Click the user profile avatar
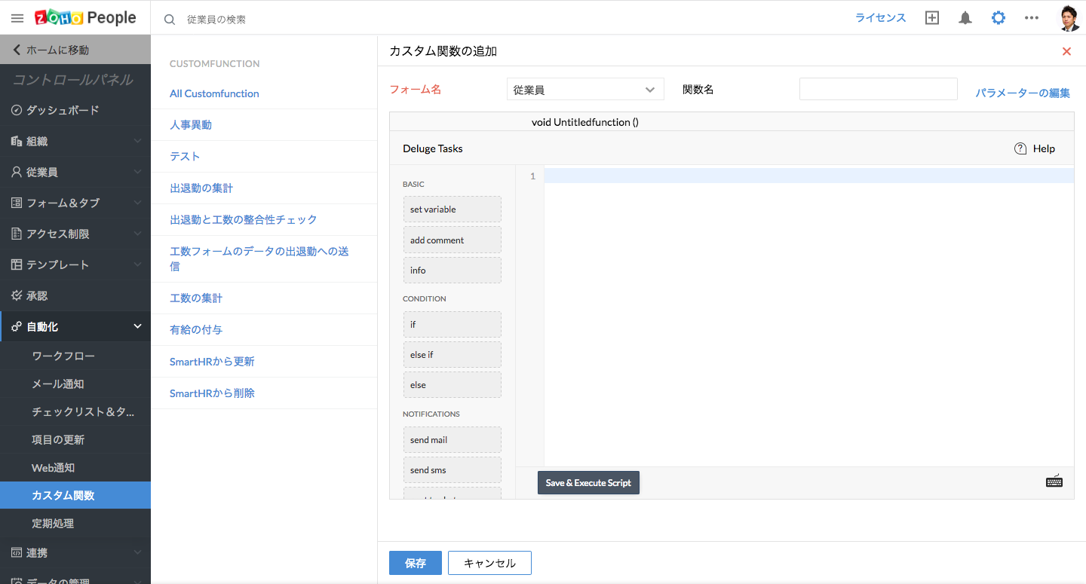Image resolution: width=1086 pixels, height=584 pixels. 1069,18
